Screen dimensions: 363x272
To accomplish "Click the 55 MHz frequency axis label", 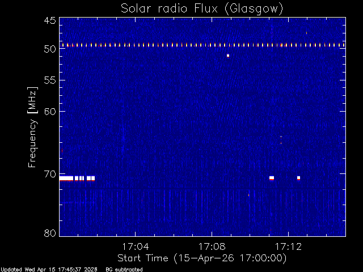I will click(50, 80).
